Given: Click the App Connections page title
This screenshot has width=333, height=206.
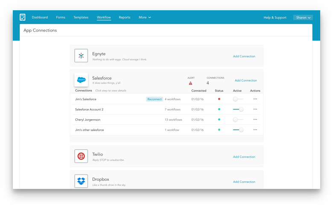Looking at the screenshot, I should 40,30.
